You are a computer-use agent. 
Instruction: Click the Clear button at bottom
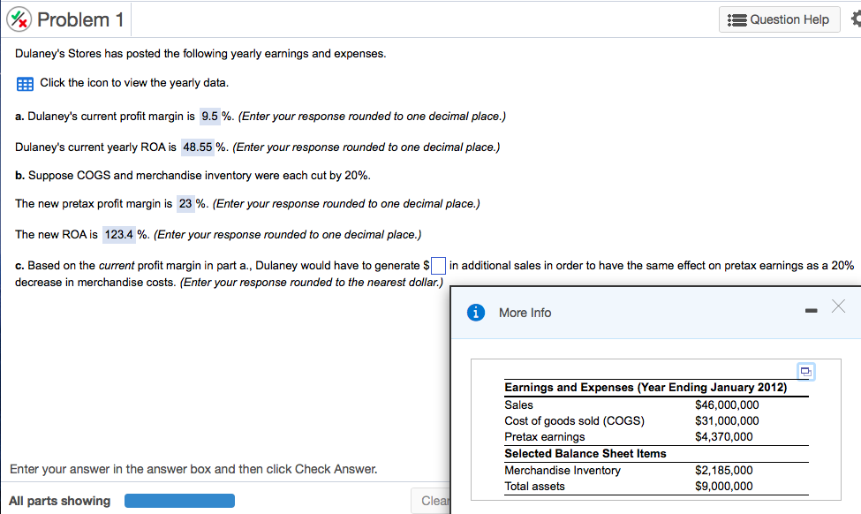coord(432,501)
